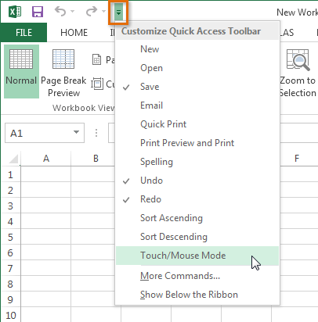This screenshot has height=322, width=318.
Task: Select row 7 header
Action: point(10,268)
